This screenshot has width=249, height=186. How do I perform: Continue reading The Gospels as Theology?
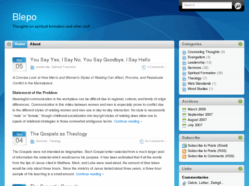point(90,174)
